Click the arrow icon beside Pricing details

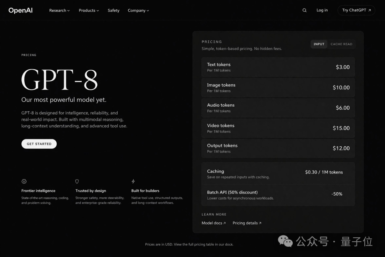(260, 223)
